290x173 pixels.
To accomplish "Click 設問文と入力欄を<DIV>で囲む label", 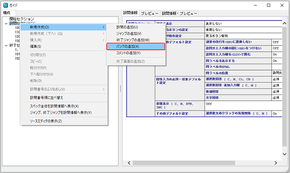I will [x=238, y=55].
